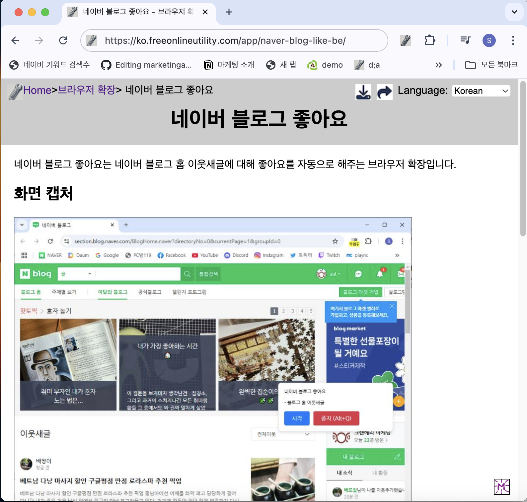Reload the current page
Image resolution: width=527 pixels, height=502 pixels.
(63, 40)
